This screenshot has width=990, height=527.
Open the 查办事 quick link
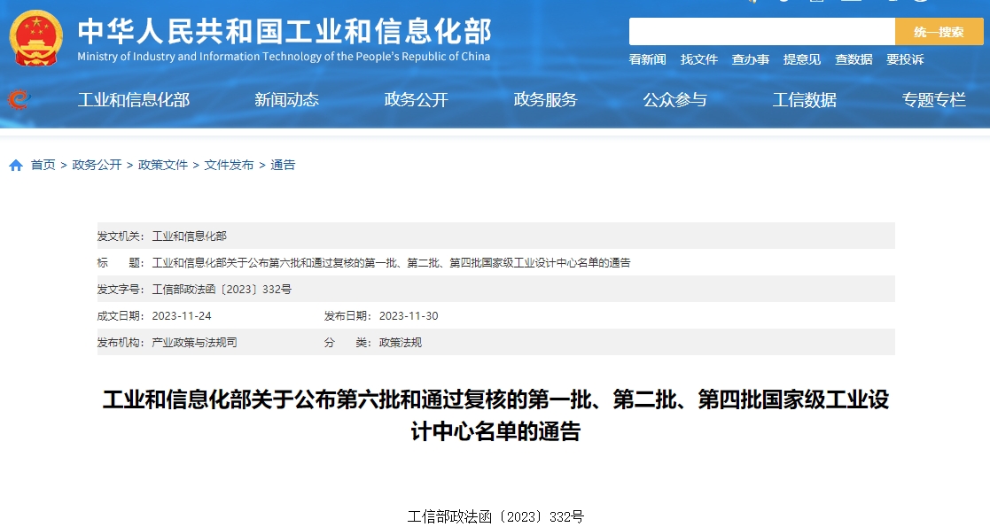750,59
